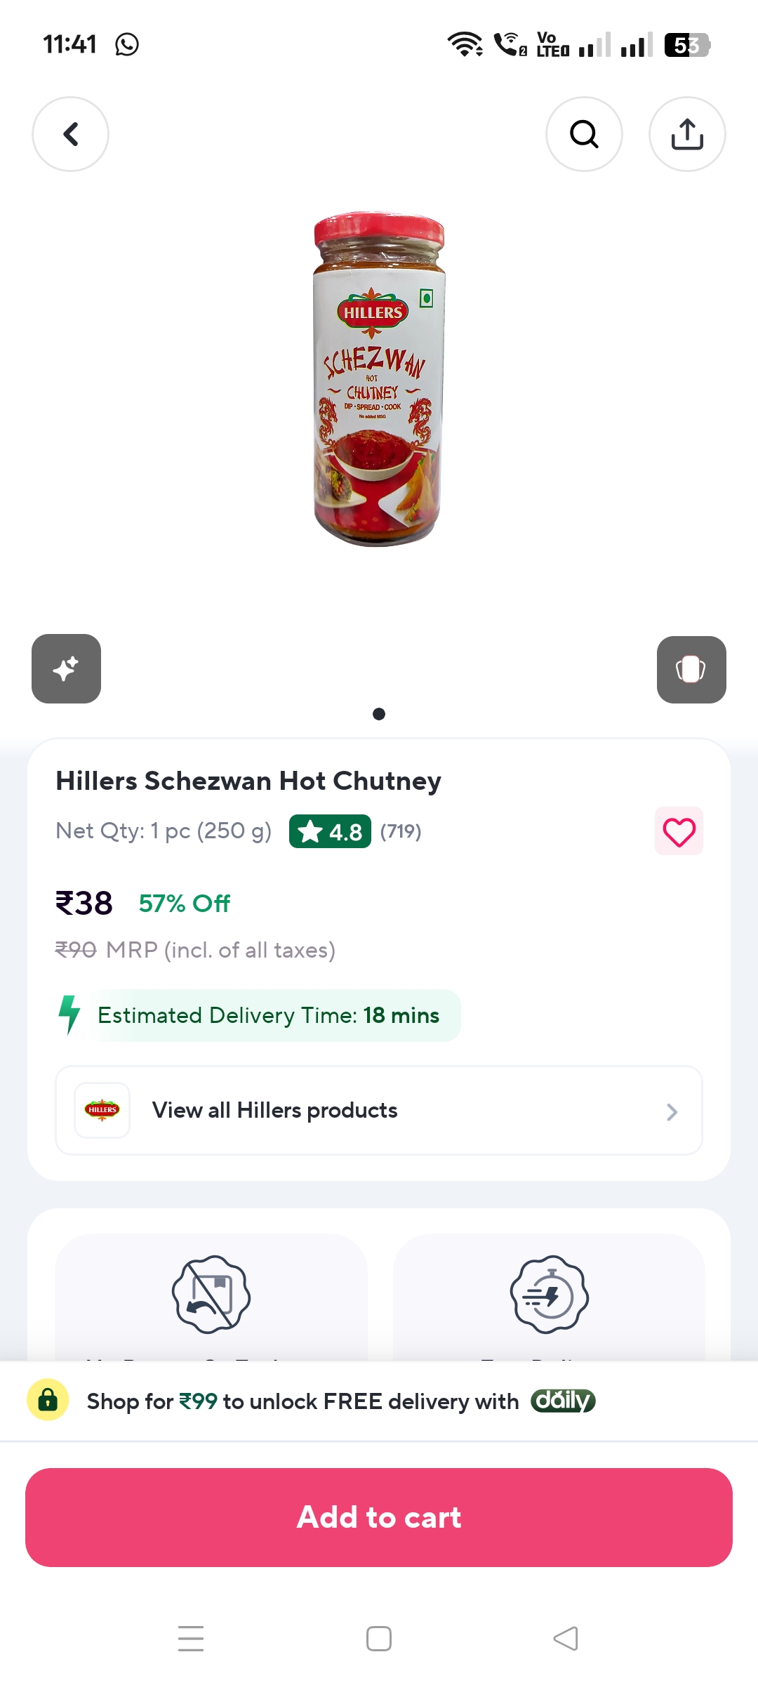Tap the green lock delivery icon
758x1685 pixels.
click(48, 1400)
